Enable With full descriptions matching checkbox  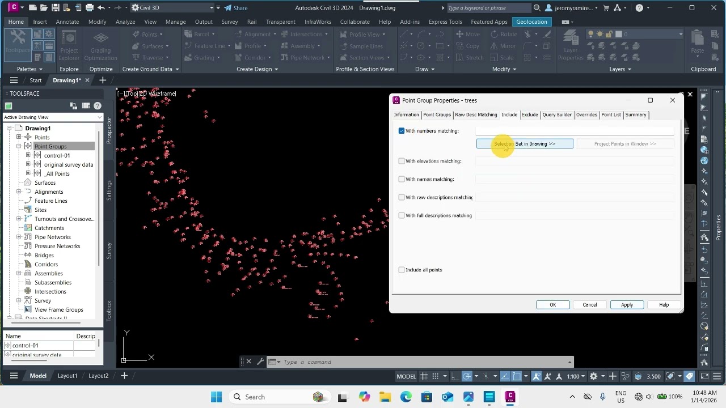[402, 215]
